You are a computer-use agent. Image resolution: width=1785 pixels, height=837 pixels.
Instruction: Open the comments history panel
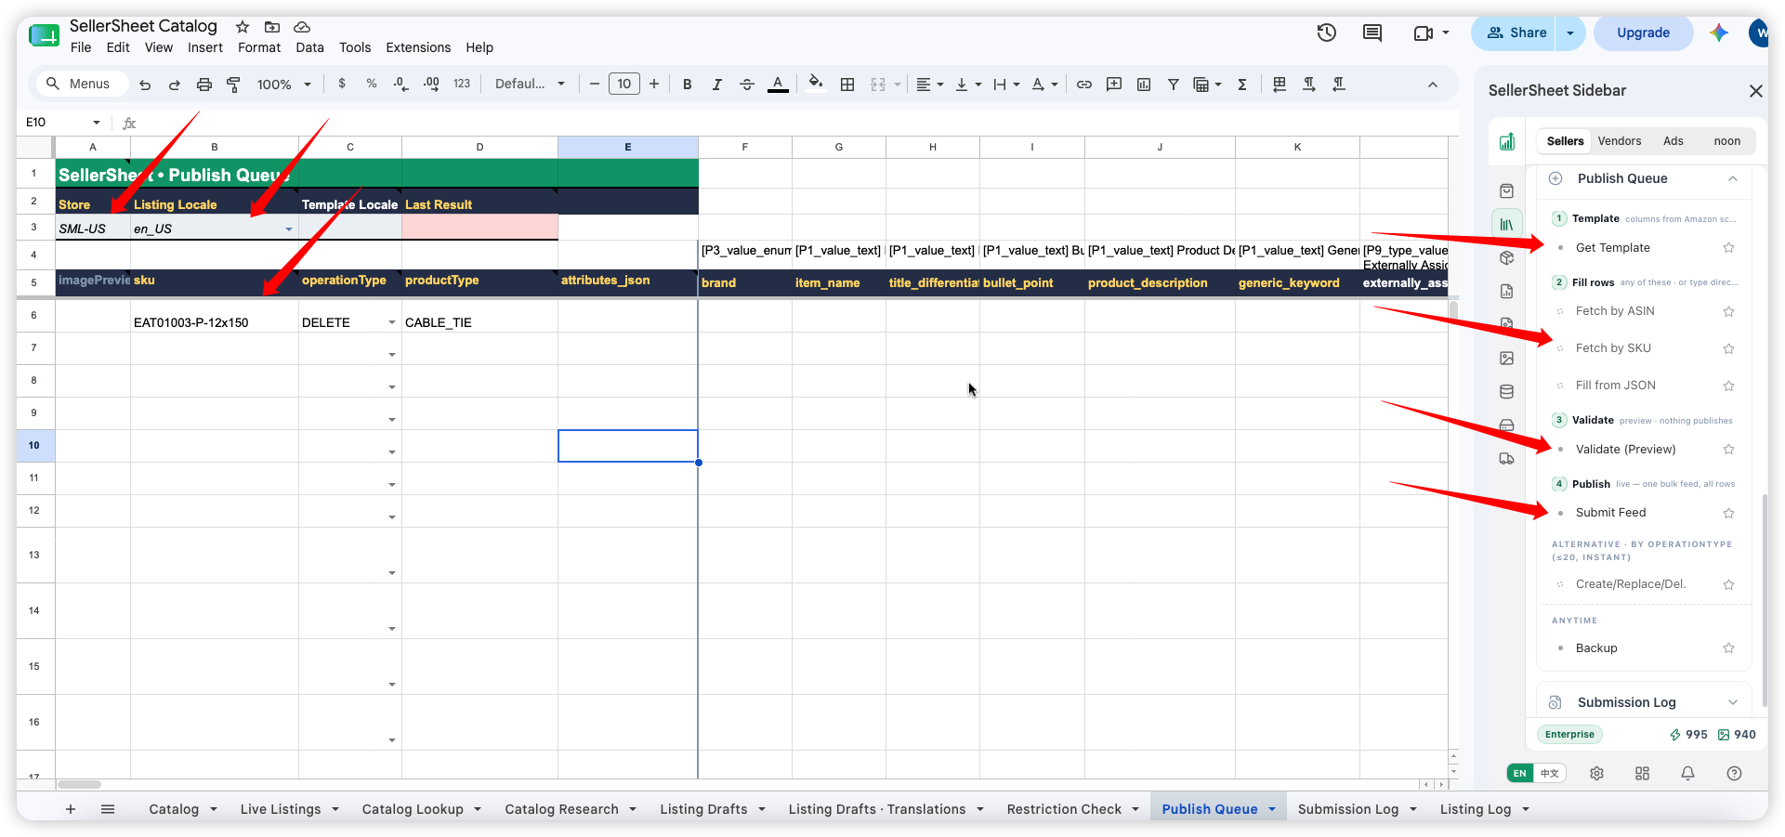[1372, 33]
